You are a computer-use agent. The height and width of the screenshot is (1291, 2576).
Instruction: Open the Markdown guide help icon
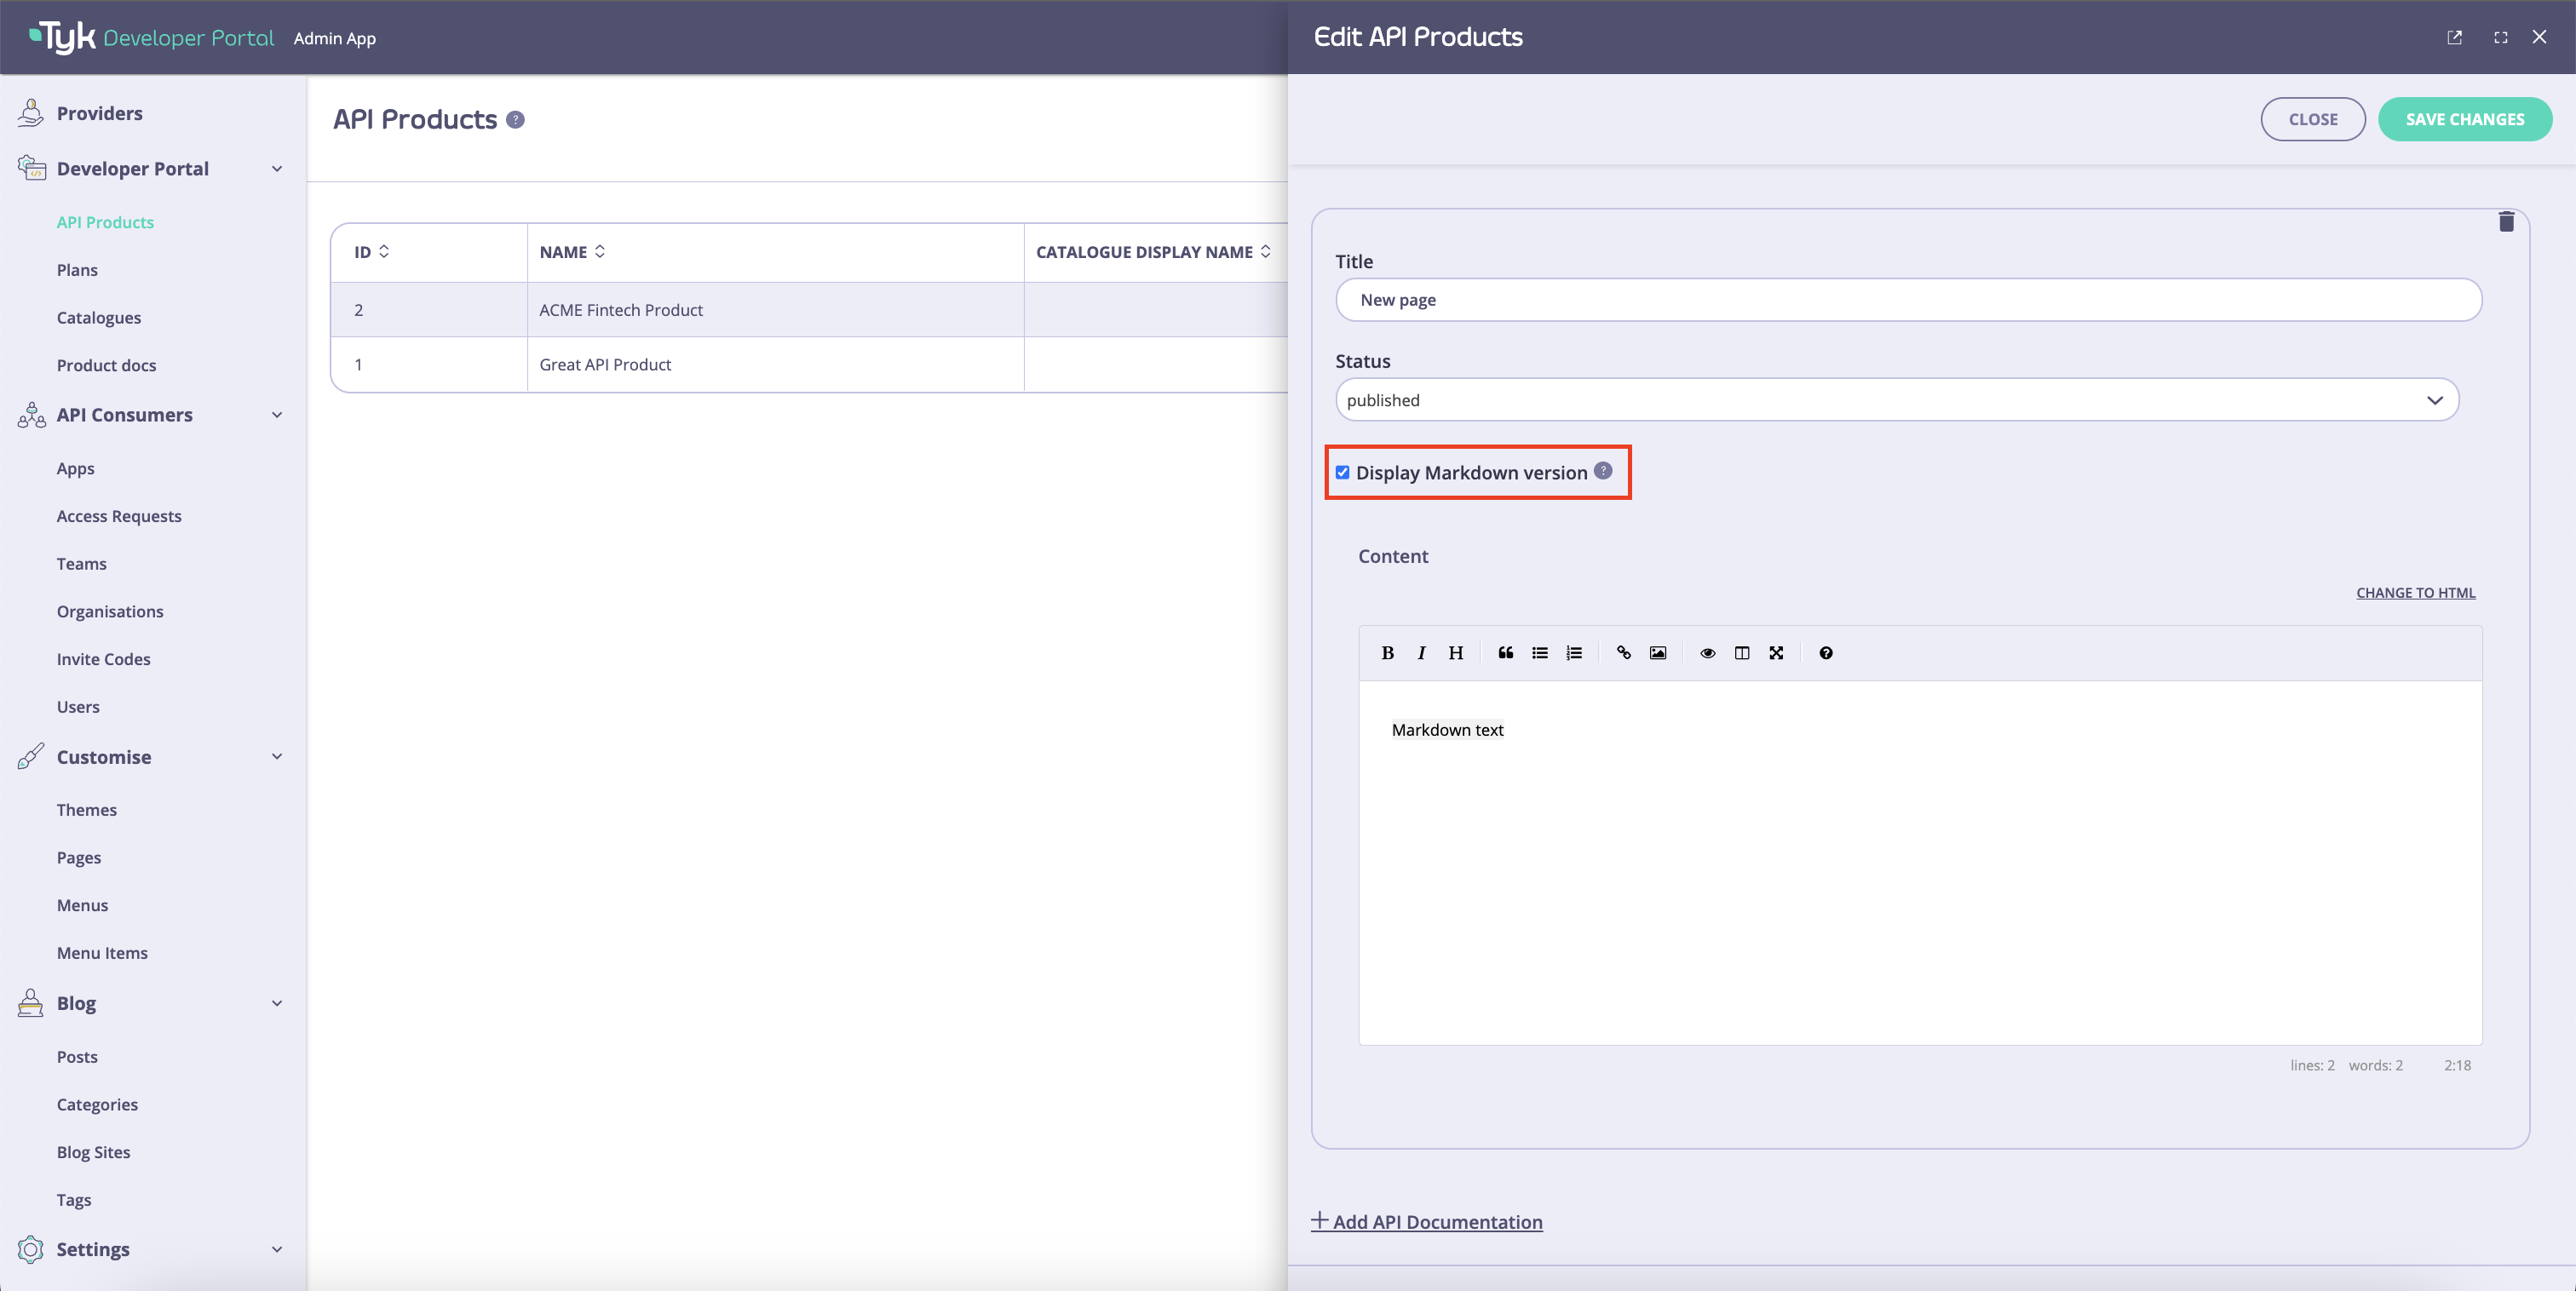click(1825, 653)
